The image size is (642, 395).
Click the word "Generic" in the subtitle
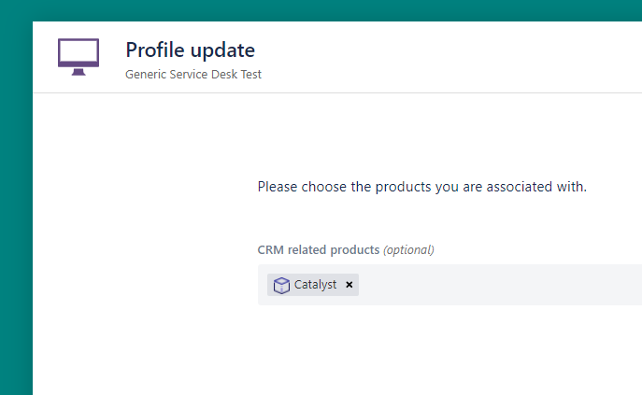(x=145, y=75)
